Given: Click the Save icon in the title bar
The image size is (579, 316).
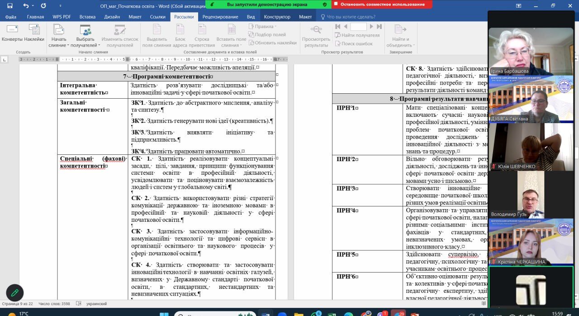Looking at the screenshot, I should click(x=10, y=5).
